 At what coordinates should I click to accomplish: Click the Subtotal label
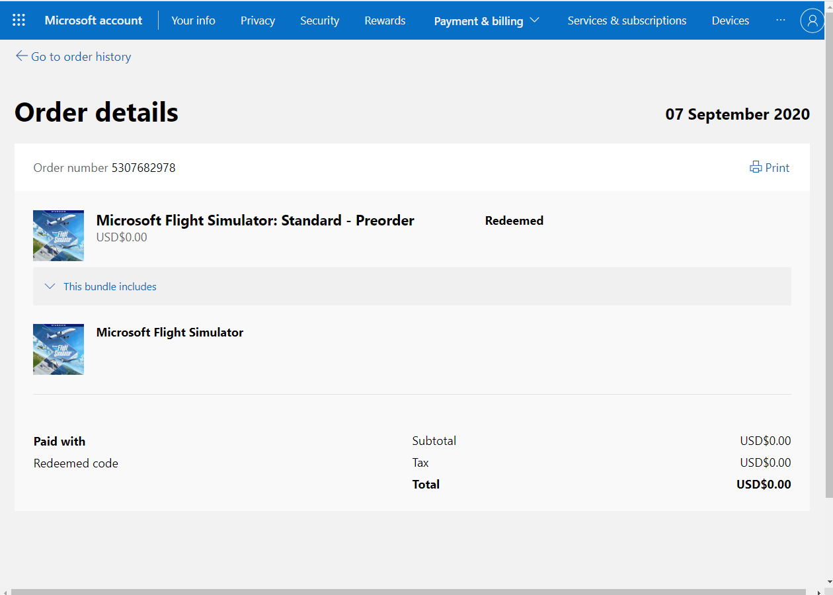coord(434,441)
